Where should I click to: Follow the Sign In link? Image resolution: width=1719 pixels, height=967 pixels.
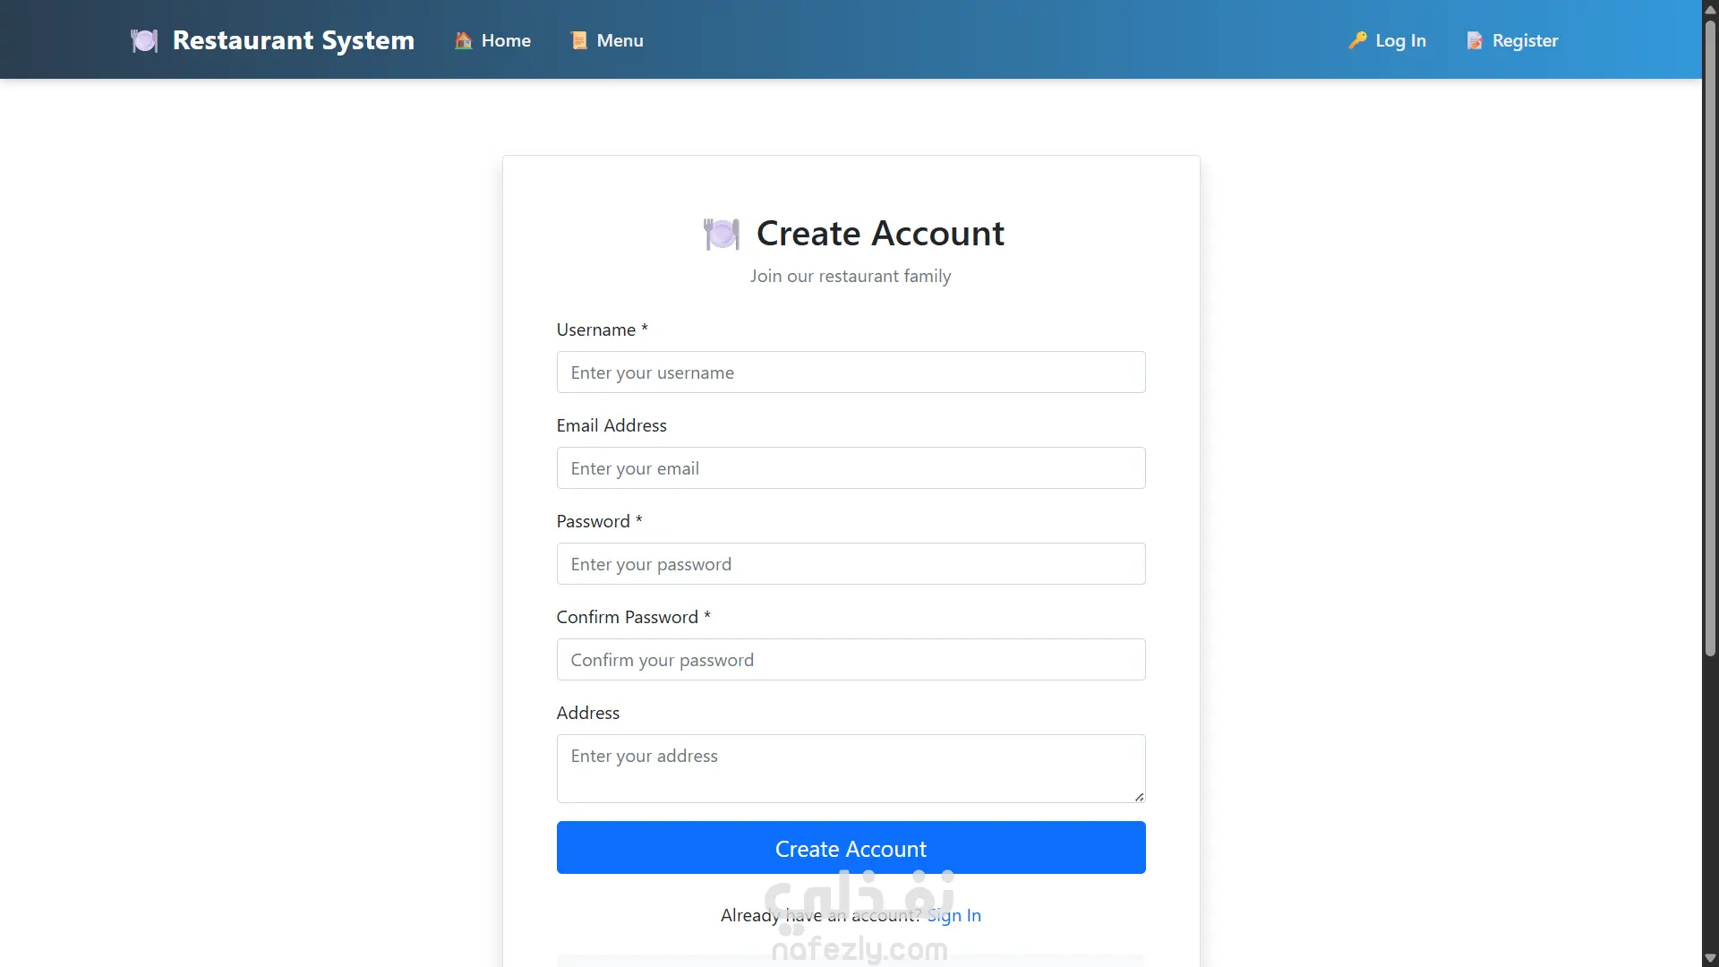click(x=954, y=915)
